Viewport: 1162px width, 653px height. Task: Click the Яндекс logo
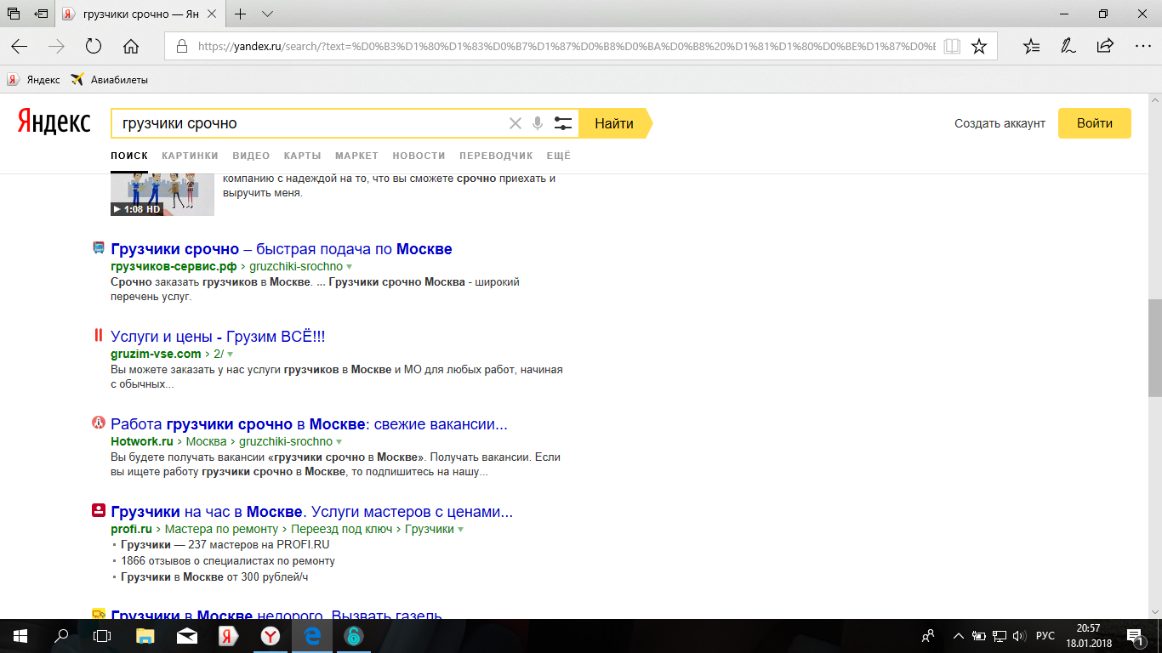tap(54, 123)
